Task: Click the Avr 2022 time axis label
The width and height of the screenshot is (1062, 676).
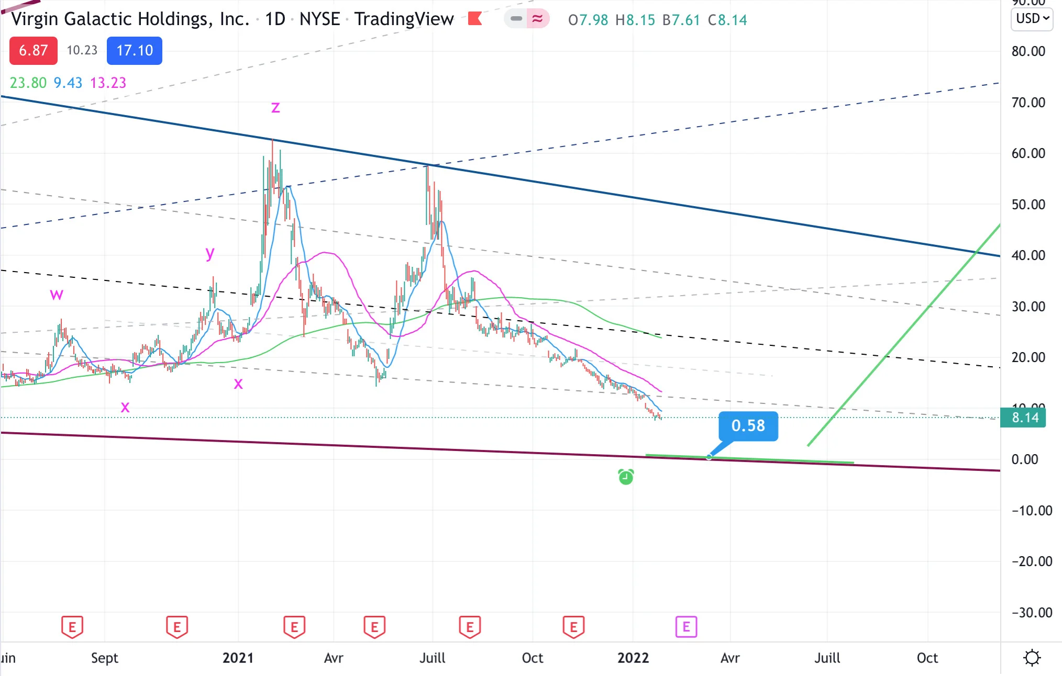Action: [x=730, y=658]
